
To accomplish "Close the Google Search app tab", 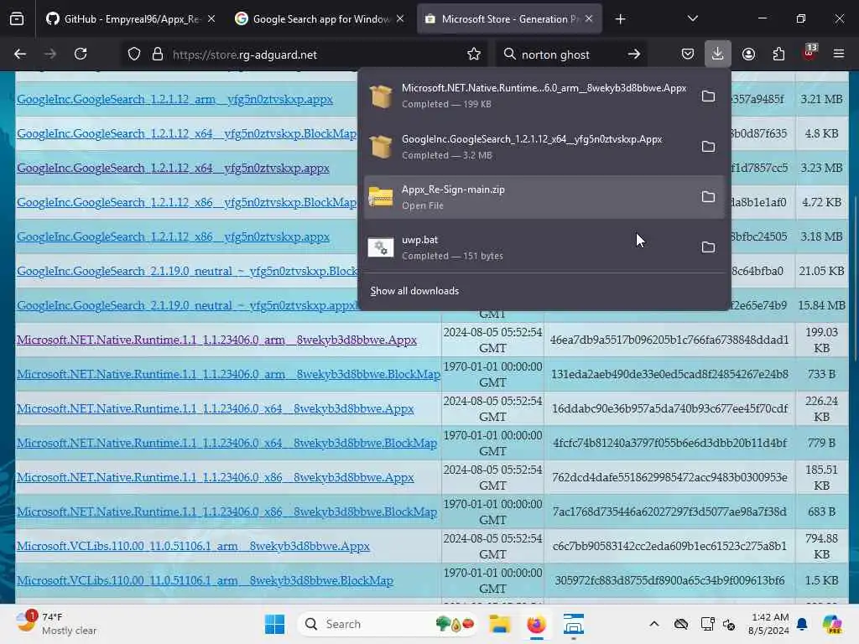I will click(x=400, y=19).
